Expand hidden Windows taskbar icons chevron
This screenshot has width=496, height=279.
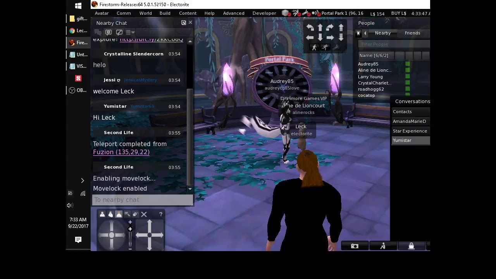(x=83, y=181)
